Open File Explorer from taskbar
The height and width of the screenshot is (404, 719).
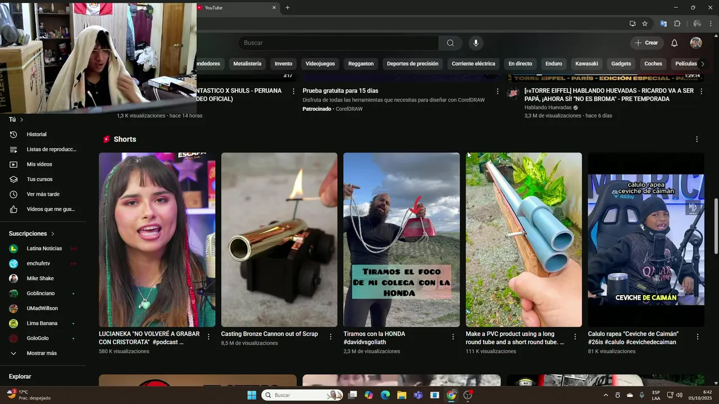click(x=402, y=395)
